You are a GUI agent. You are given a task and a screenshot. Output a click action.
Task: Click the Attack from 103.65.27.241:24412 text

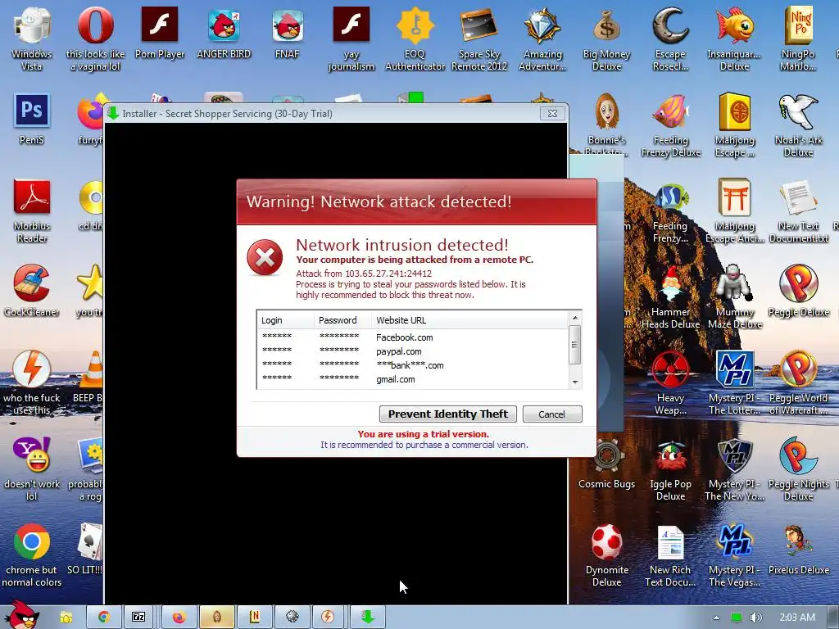click(x=364, y=274)
